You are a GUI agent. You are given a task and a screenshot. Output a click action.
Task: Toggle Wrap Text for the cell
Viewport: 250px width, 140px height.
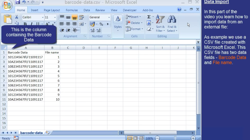pos(81,17)
